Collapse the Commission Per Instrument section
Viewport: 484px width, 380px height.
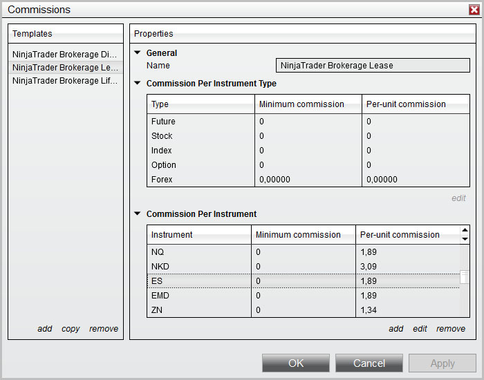pos(138,213)
